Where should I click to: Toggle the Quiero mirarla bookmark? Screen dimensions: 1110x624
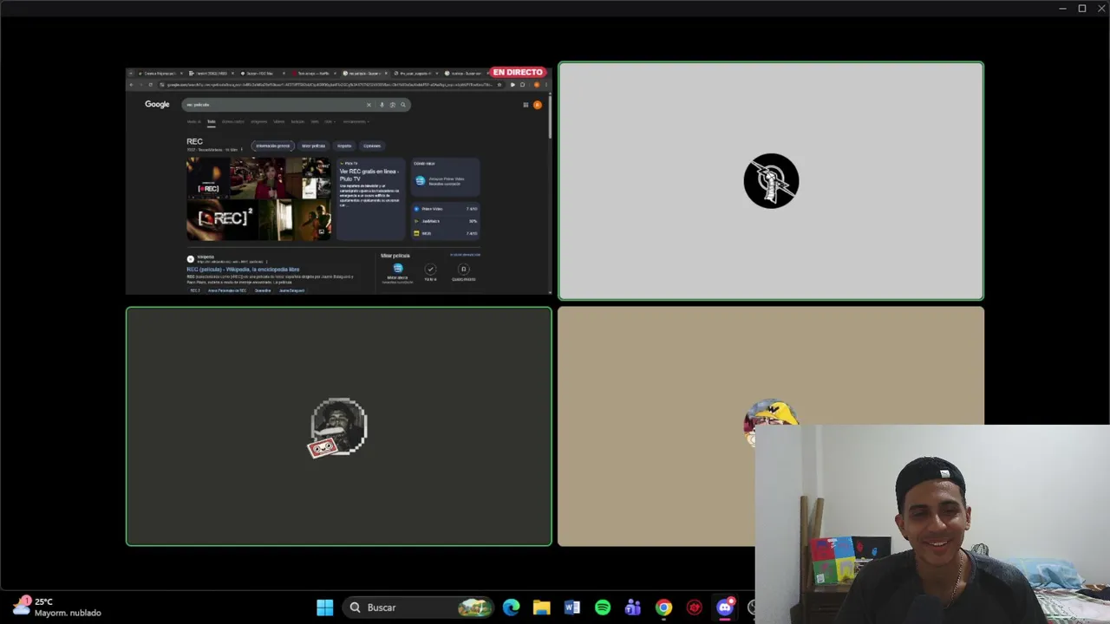463,272
